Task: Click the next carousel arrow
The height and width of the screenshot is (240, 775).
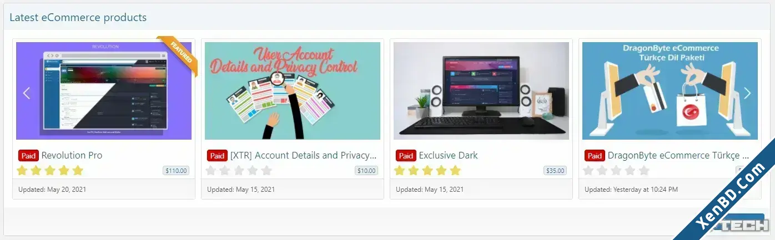Action: point(747,93)
